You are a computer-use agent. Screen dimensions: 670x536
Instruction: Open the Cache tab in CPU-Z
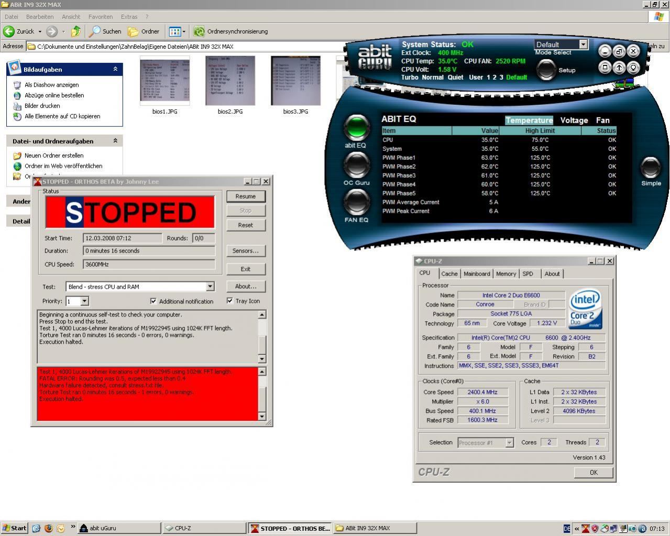tap(449, 274)
